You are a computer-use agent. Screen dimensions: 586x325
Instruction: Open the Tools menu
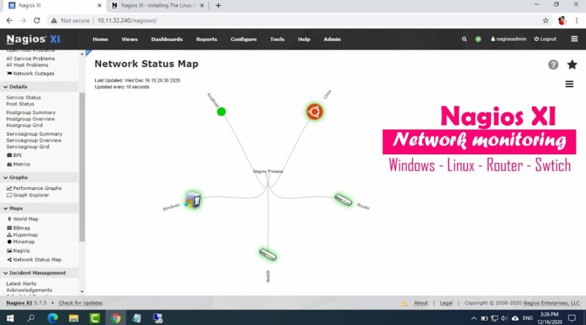click(278, 39)
